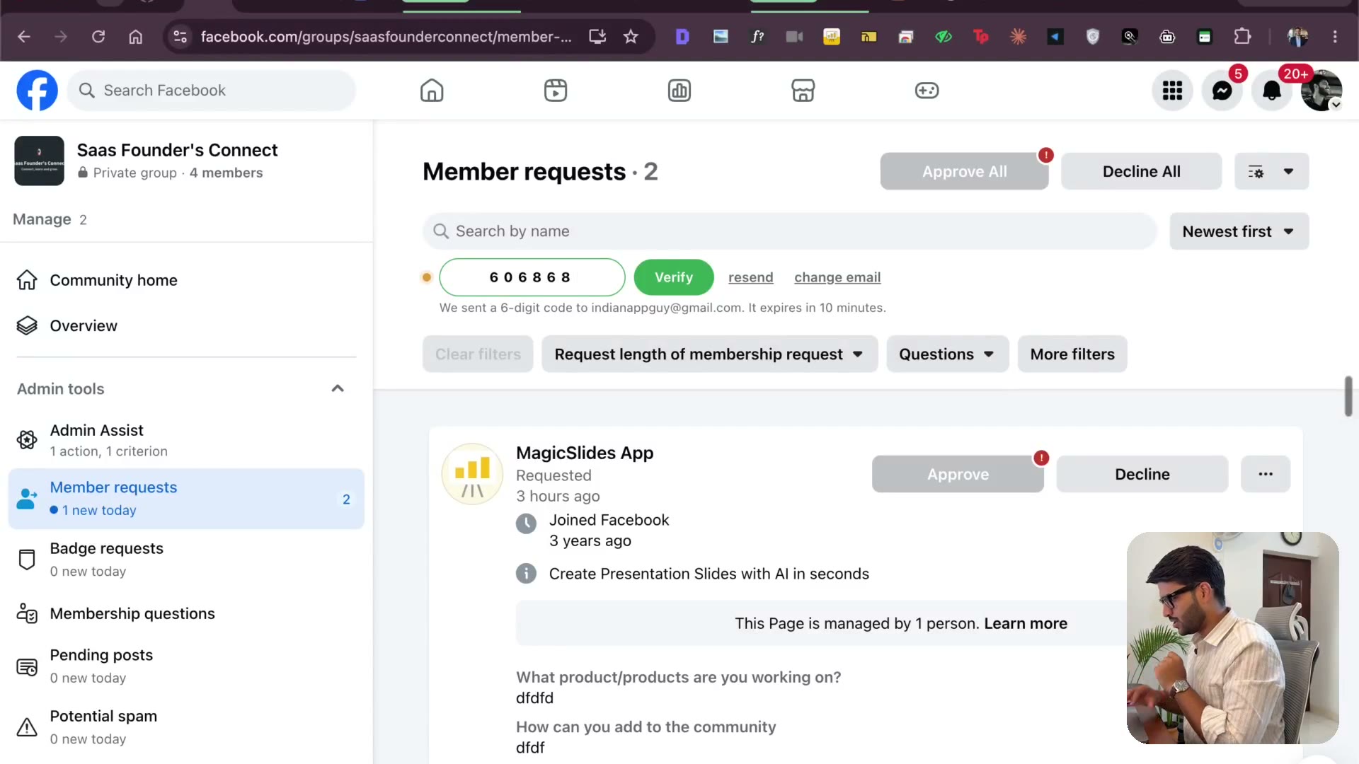This screenshot has width=1359, height=764.
Task: Collapse the Admin tools section
Action: 338,388
